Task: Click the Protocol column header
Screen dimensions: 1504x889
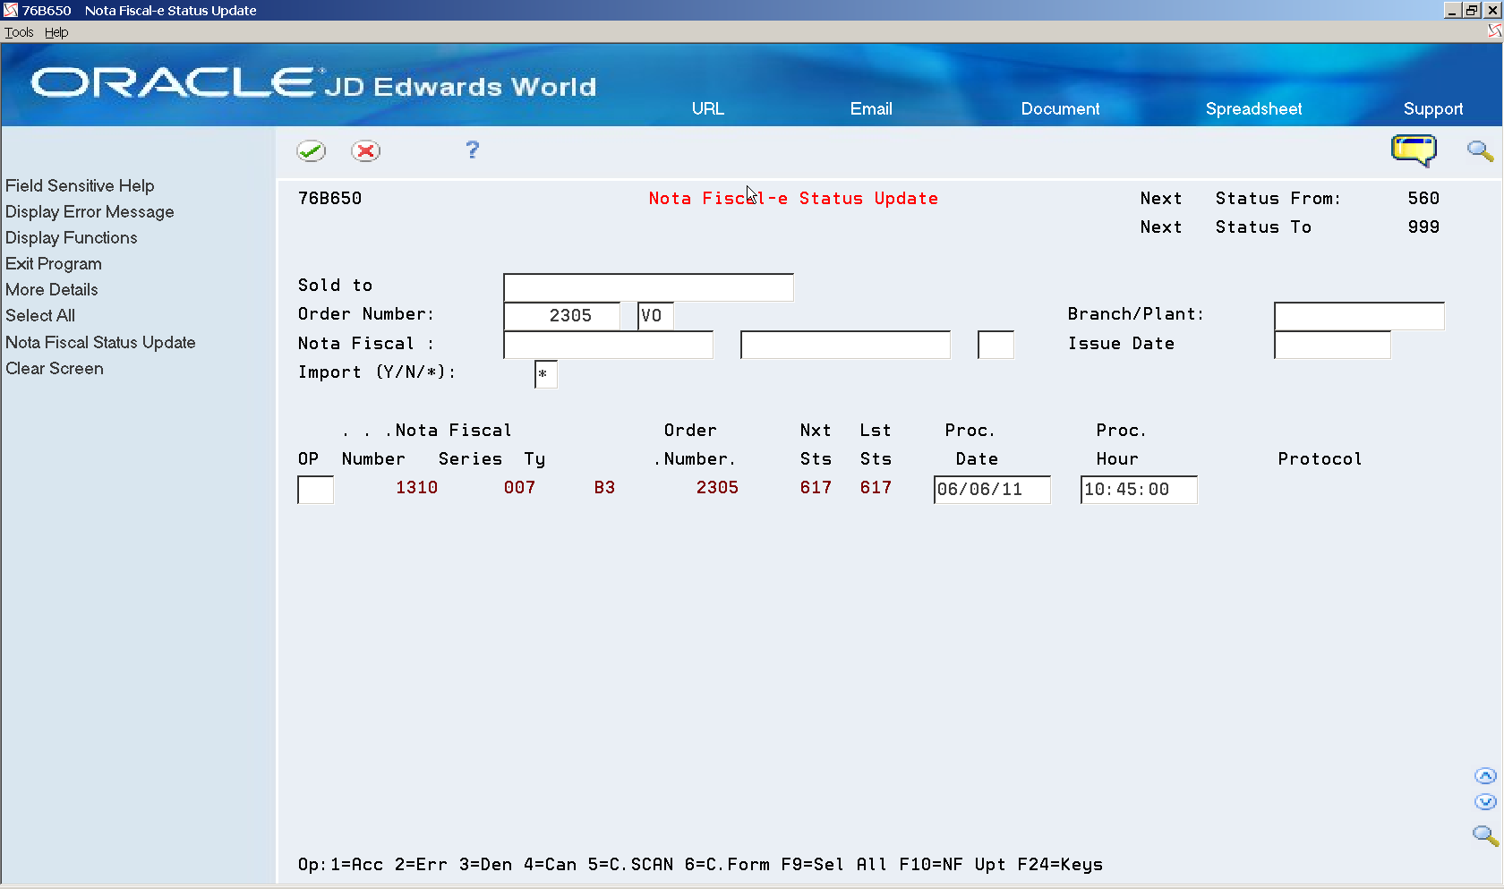Action: (1320, 459)
